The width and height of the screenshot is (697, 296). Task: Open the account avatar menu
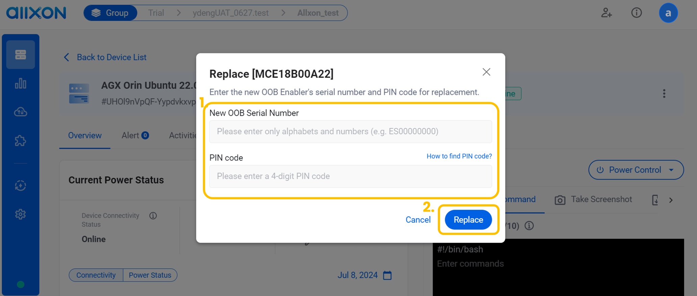pos(668,13)
